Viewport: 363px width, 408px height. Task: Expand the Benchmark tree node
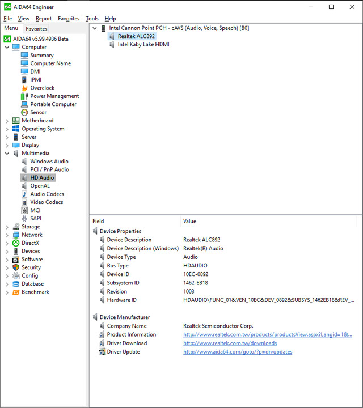(7, 292)
